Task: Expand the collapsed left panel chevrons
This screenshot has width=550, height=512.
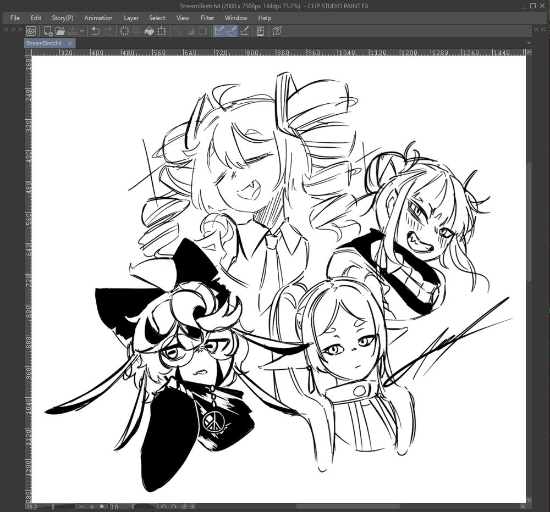Action: [x=13, y=30]
